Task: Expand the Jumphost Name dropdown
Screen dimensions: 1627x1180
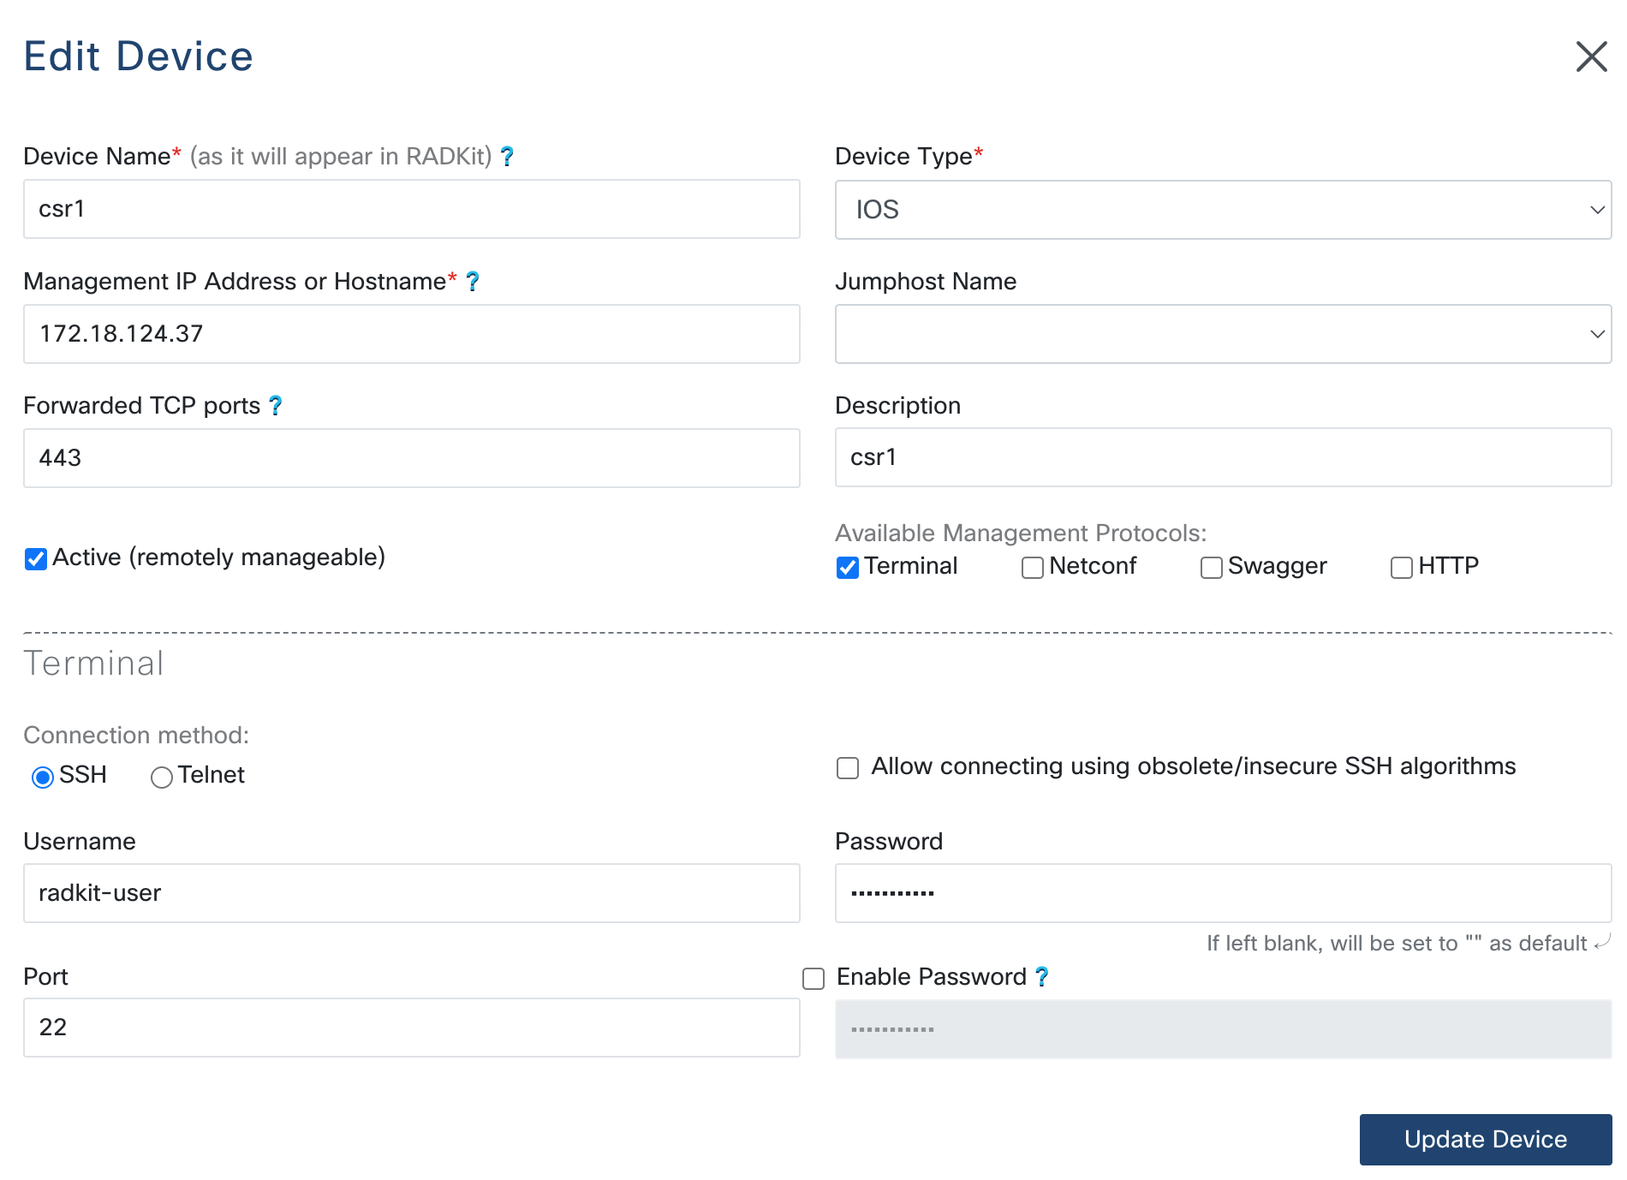Action: (1223, 334)
